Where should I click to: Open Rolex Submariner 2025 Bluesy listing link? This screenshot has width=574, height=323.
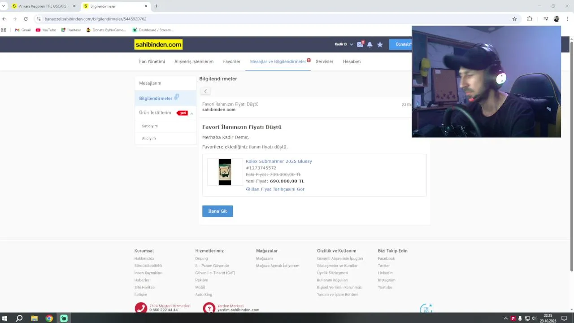pos(278,161)
